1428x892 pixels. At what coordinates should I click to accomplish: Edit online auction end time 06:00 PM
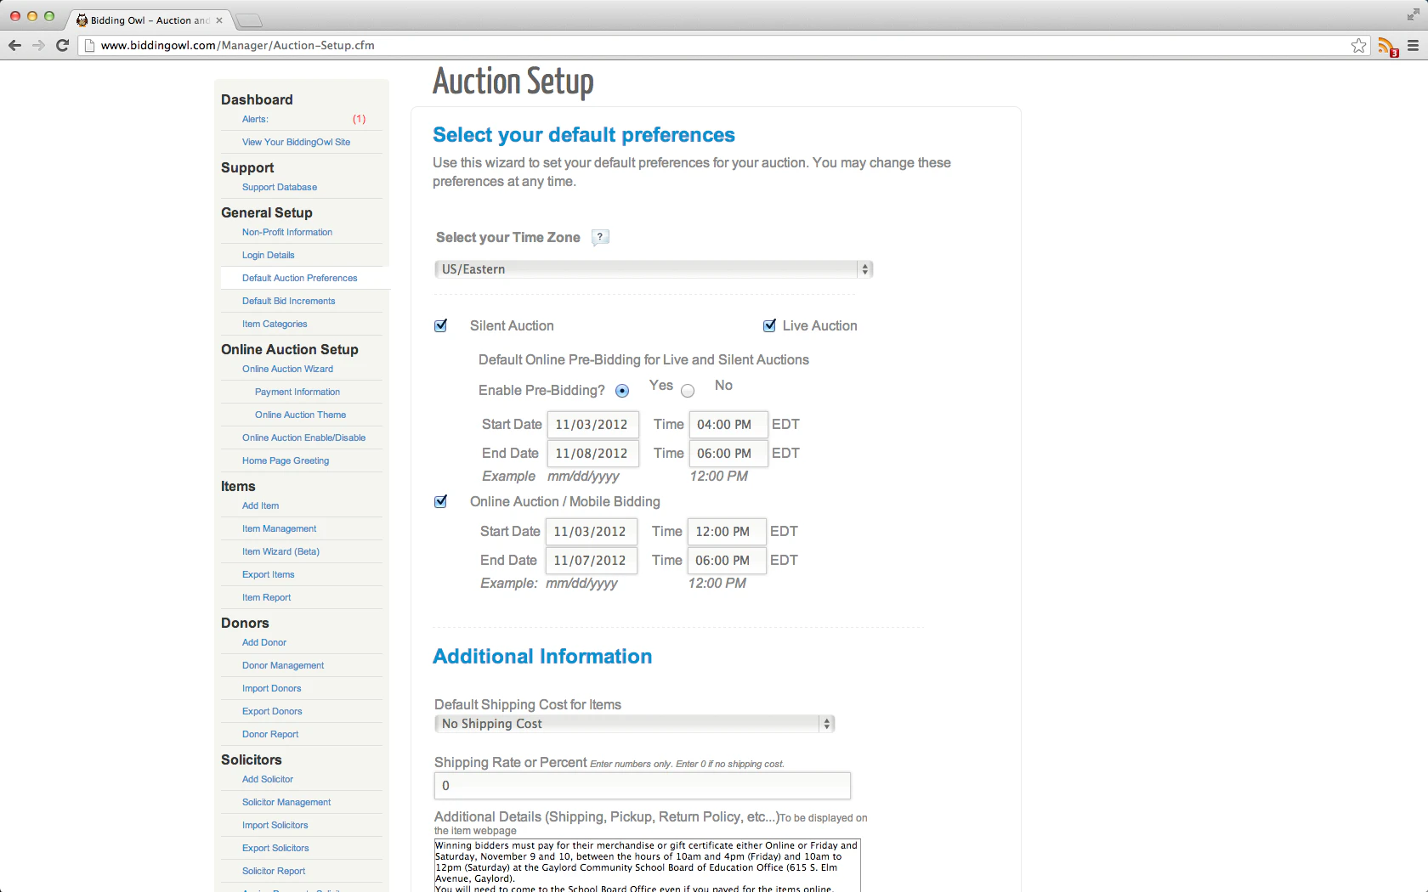tap(727, 561)
